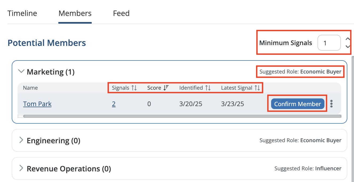Open Tom Park row kebab menu
The width and height of the screenshot is (354, 182).
(331, 104)
